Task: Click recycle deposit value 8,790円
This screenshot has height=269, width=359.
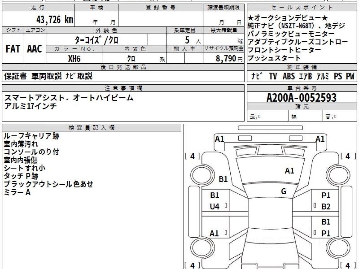Action: pyautogui.click(x=229, y=59)
